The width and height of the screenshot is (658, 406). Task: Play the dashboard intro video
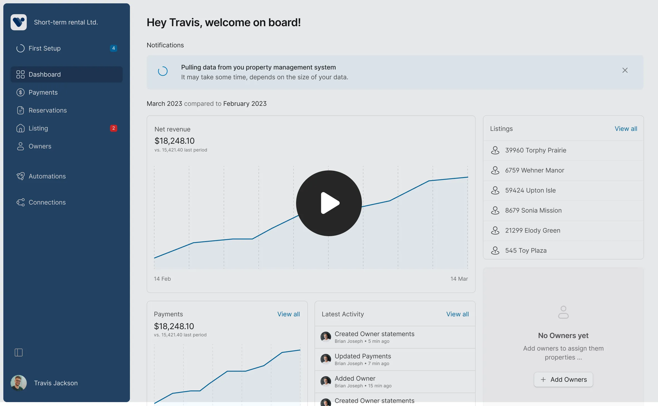point(329,203)
